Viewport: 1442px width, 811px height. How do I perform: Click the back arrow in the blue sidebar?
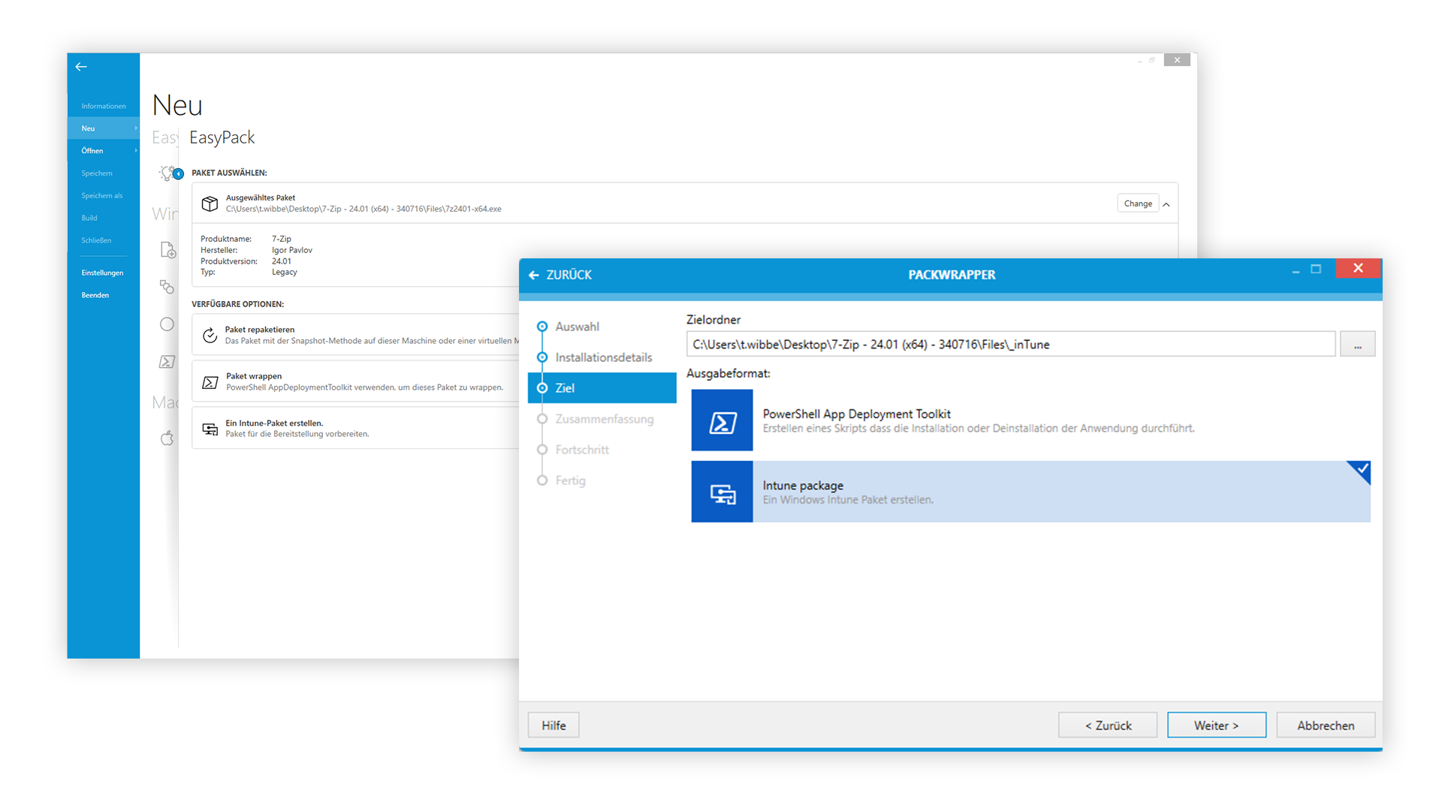coord(81,67)
